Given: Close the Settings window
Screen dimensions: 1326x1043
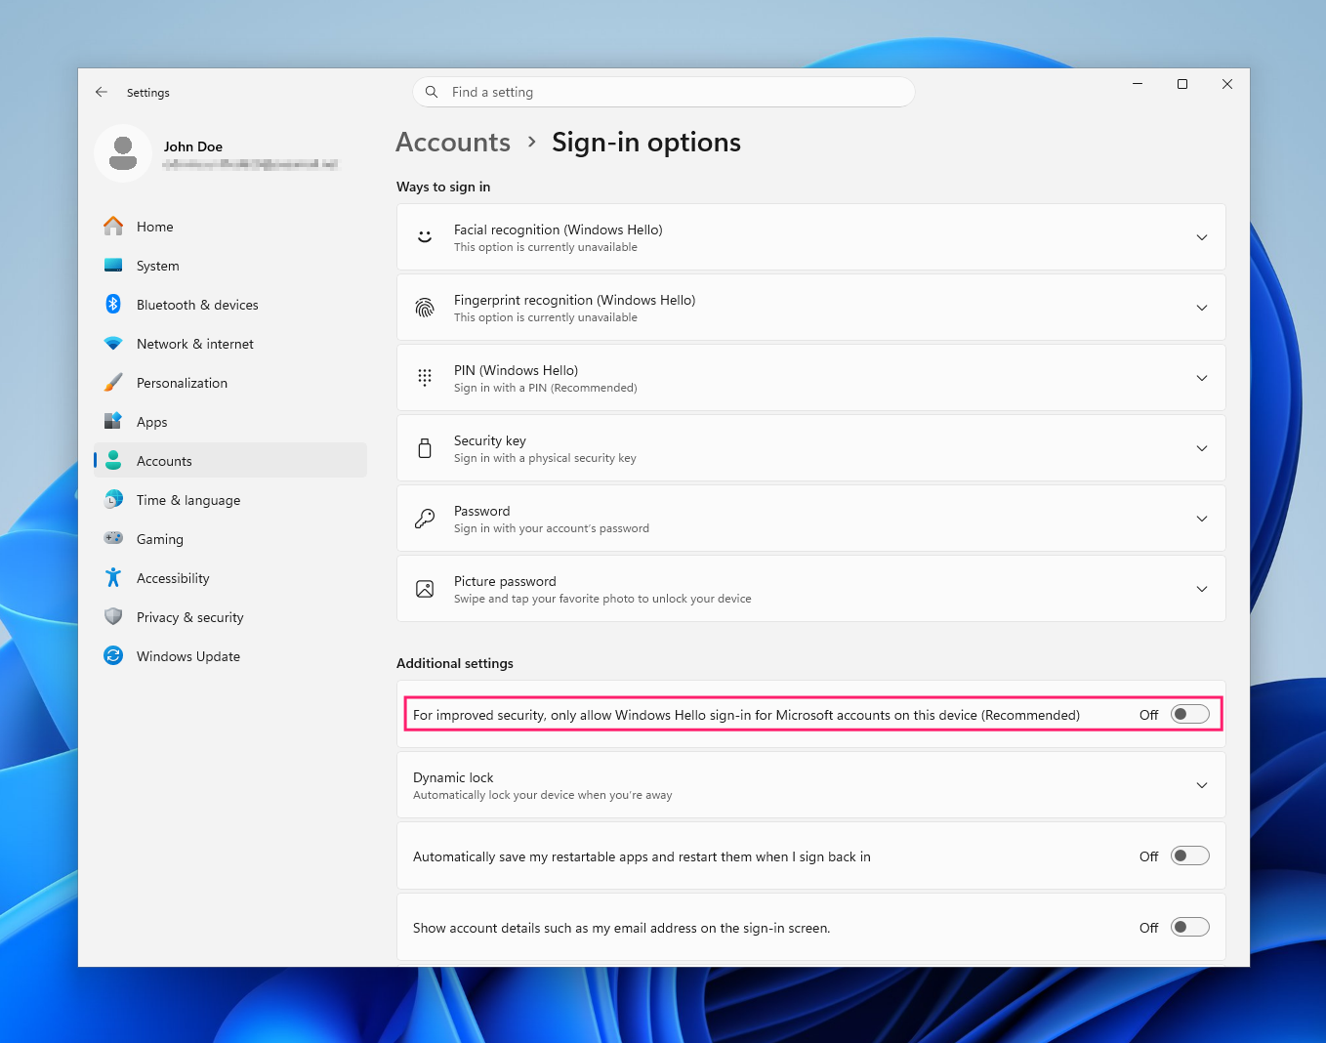Looking at the screenshot, I should (x=1227, y=84).
